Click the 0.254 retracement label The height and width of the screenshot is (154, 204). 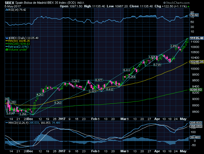pyautogui.click(x=132, y=77)
